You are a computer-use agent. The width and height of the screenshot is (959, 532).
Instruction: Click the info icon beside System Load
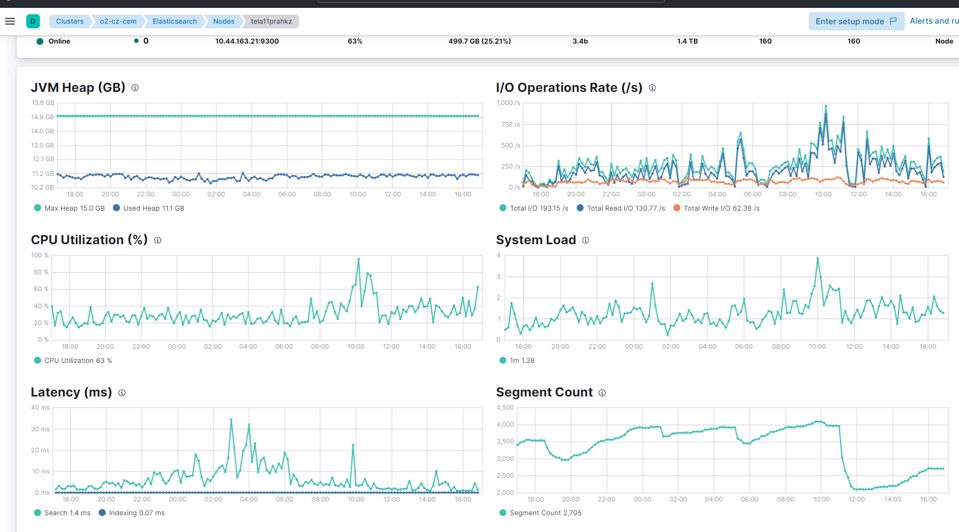(585, 240)
